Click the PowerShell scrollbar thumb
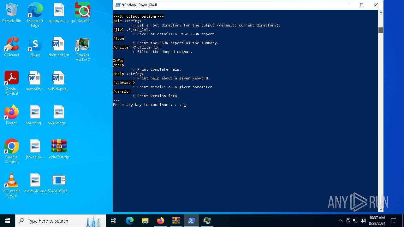The height and width of the screenshot is (227, 404). (x=381, y=30)
